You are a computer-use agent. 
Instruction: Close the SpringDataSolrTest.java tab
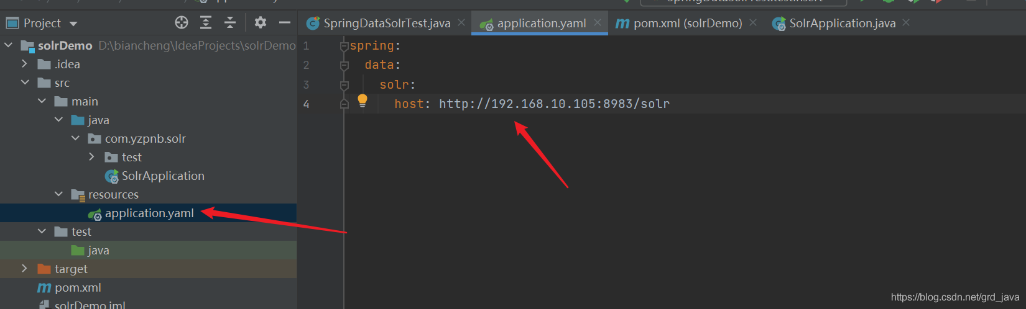click(x=461, y=22)
